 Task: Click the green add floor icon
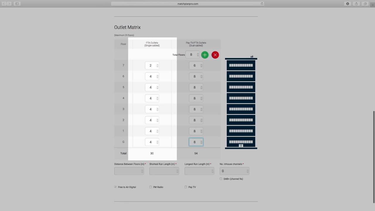[205, 55]
